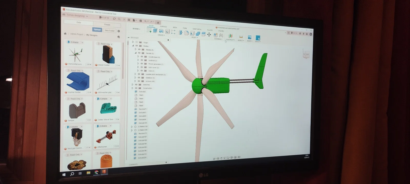Click the Save icon in the toolbar

tap(140, 21)
